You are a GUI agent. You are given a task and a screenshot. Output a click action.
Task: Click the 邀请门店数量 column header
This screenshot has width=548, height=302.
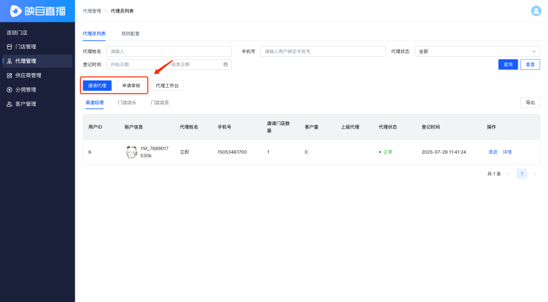tap(278, 127)
